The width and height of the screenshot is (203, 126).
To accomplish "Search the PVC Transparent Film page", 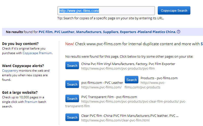I will point(72,99).
